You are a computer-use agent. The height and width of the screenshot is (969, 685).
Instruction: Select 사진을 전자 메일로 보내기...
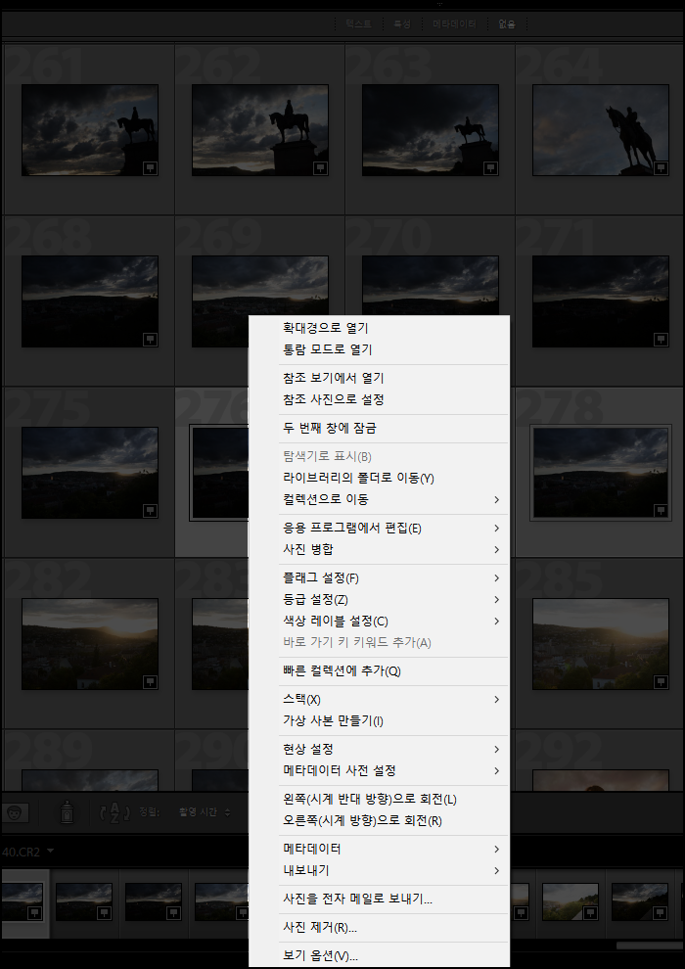click(379, 900)
